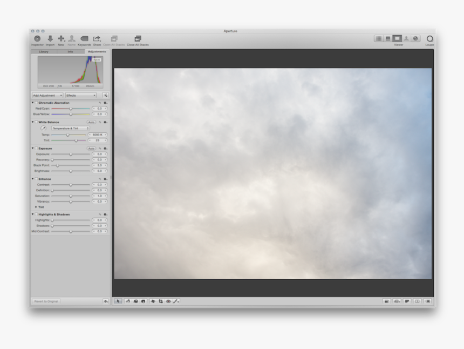
Task: Click the Tint value field 23
Action: click(97, 140)
